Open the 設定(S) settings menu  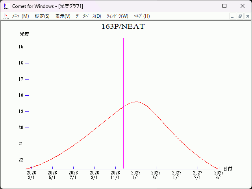(x=42, y=16)
